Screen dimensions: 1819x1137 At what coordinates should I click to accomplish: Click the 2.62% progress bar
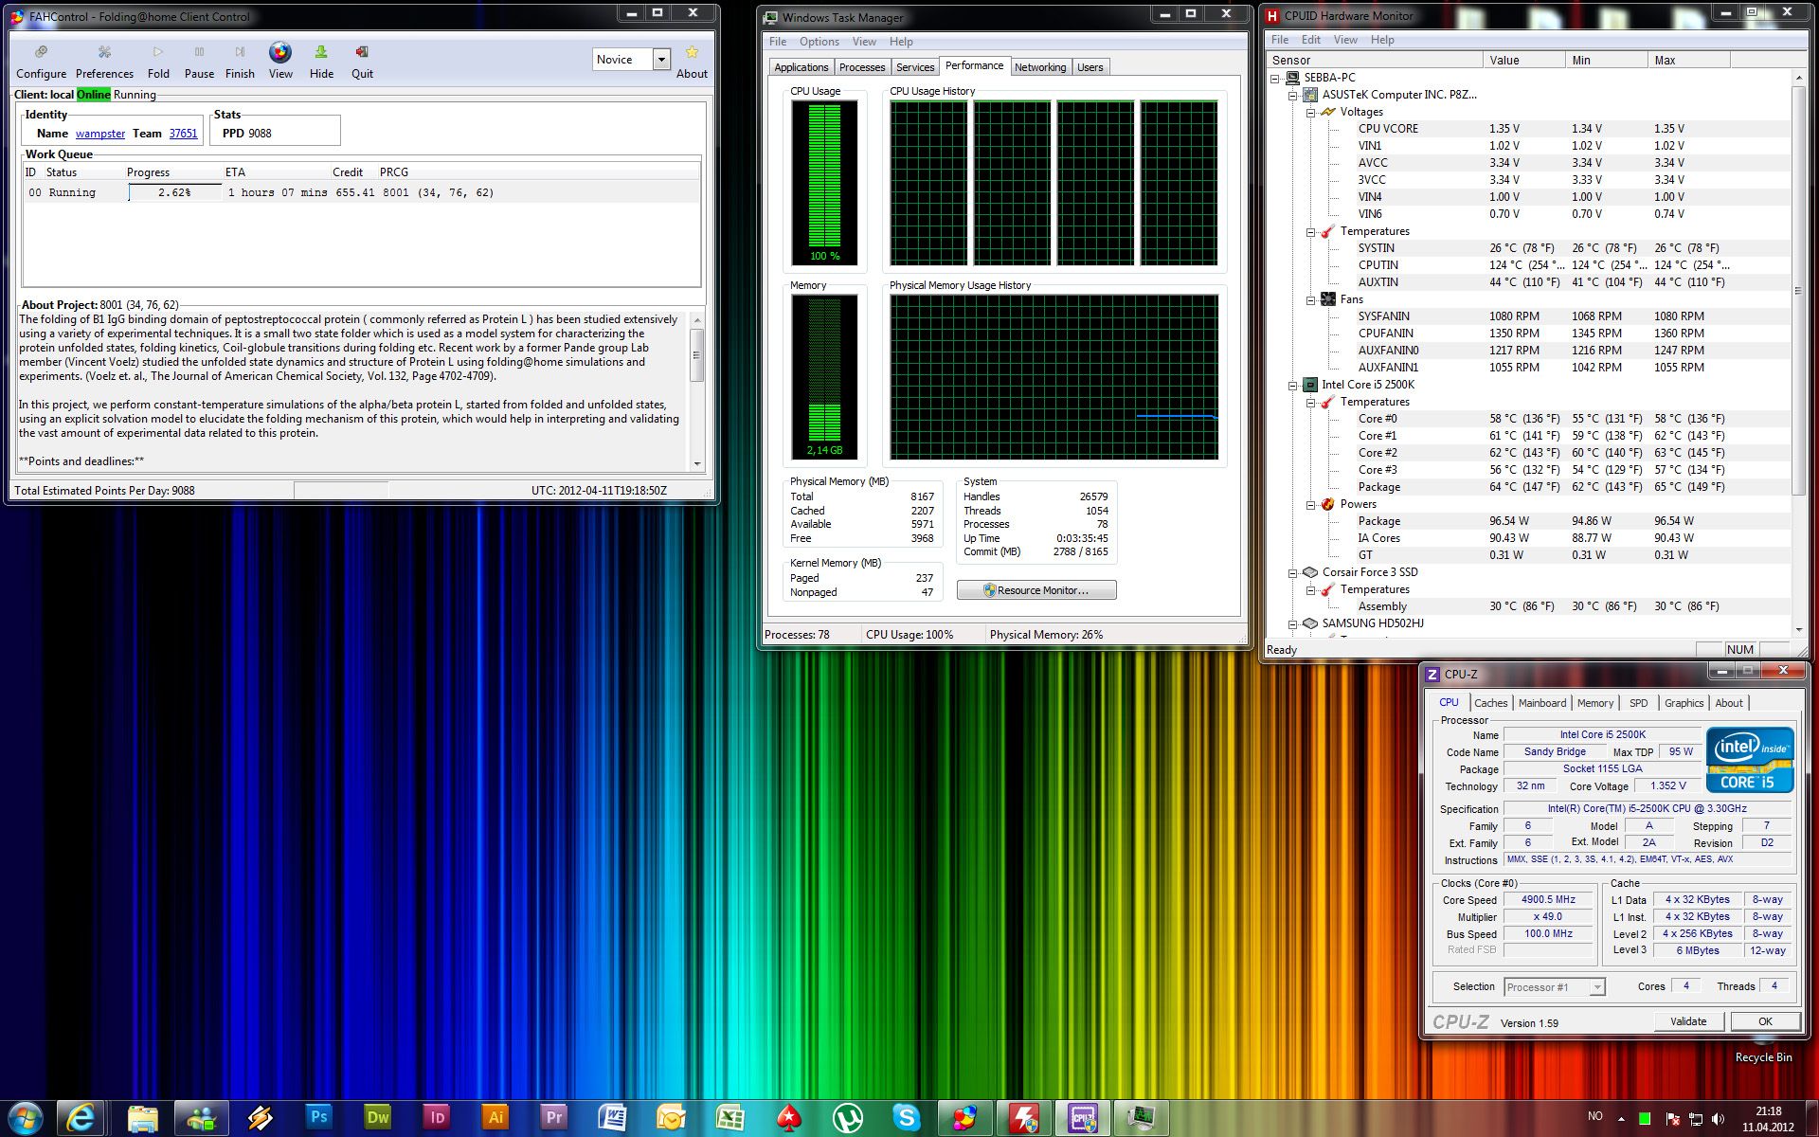click(174, 192)
